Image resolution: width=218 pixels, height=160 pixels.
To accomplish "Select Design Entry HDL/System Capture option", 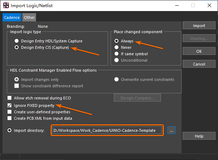I will point(16,41).
